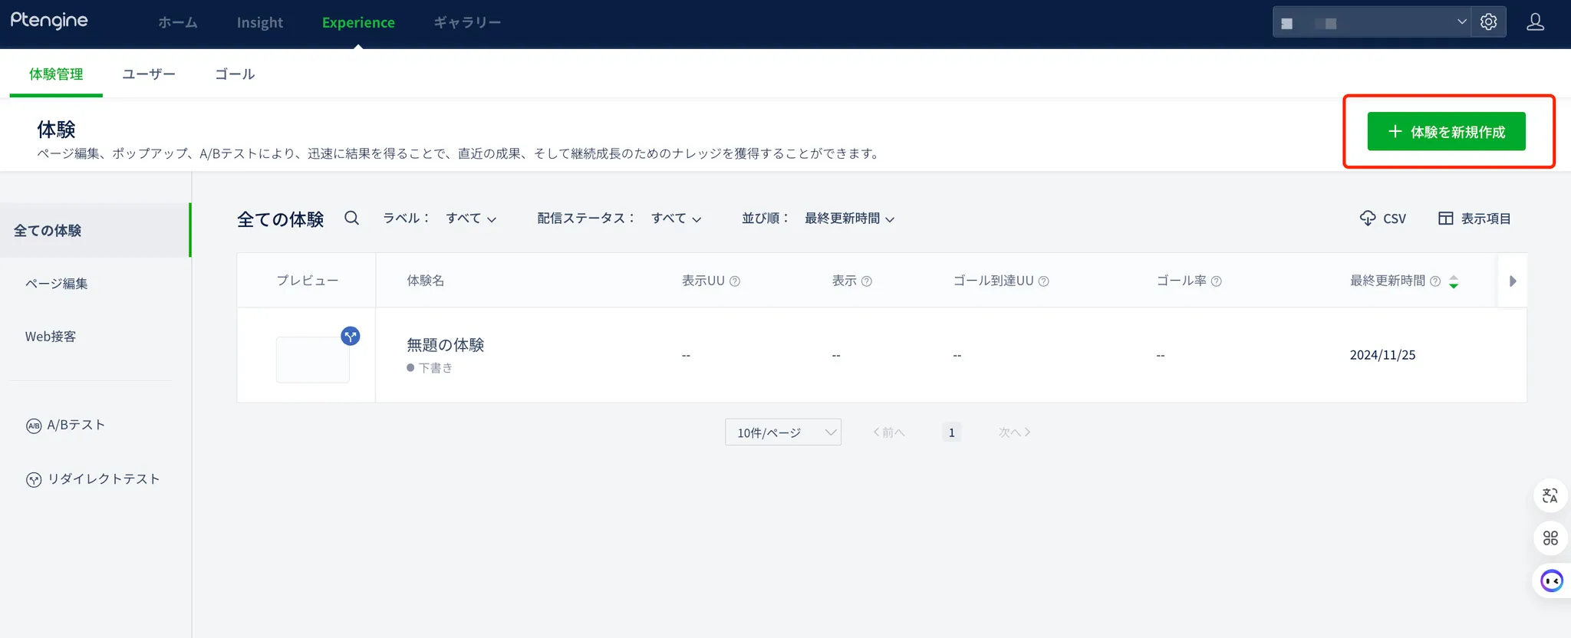This screenshot has width=1571, height=638.
Task: Switch to the ゴール tab
Action: [x=235, y=74]
